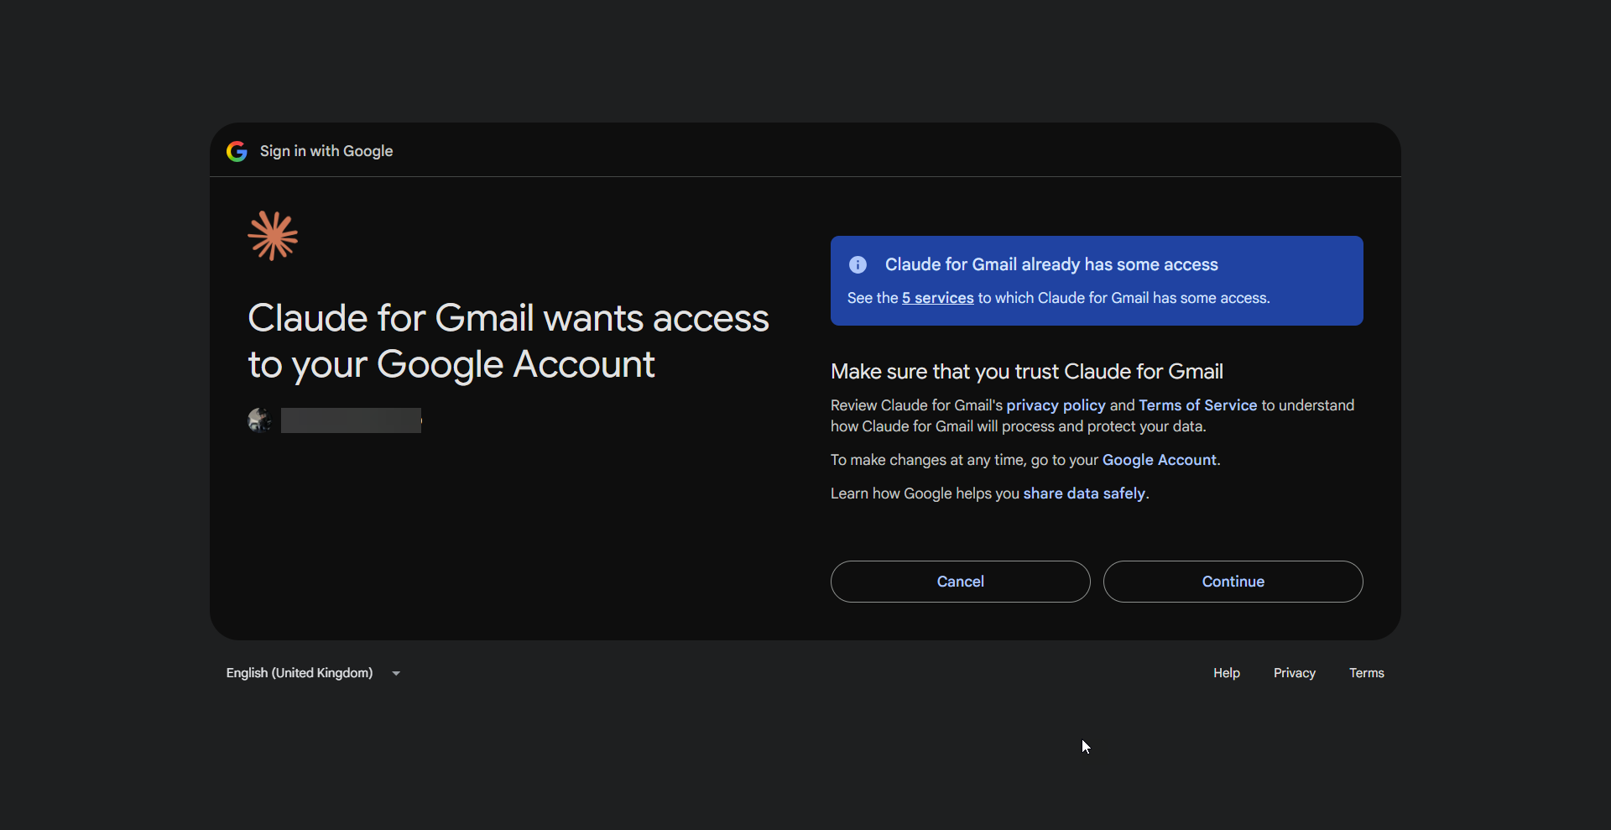Screen dimensions: 1611x830
Task: Cancel the access request
Action: tap(960, 582)
